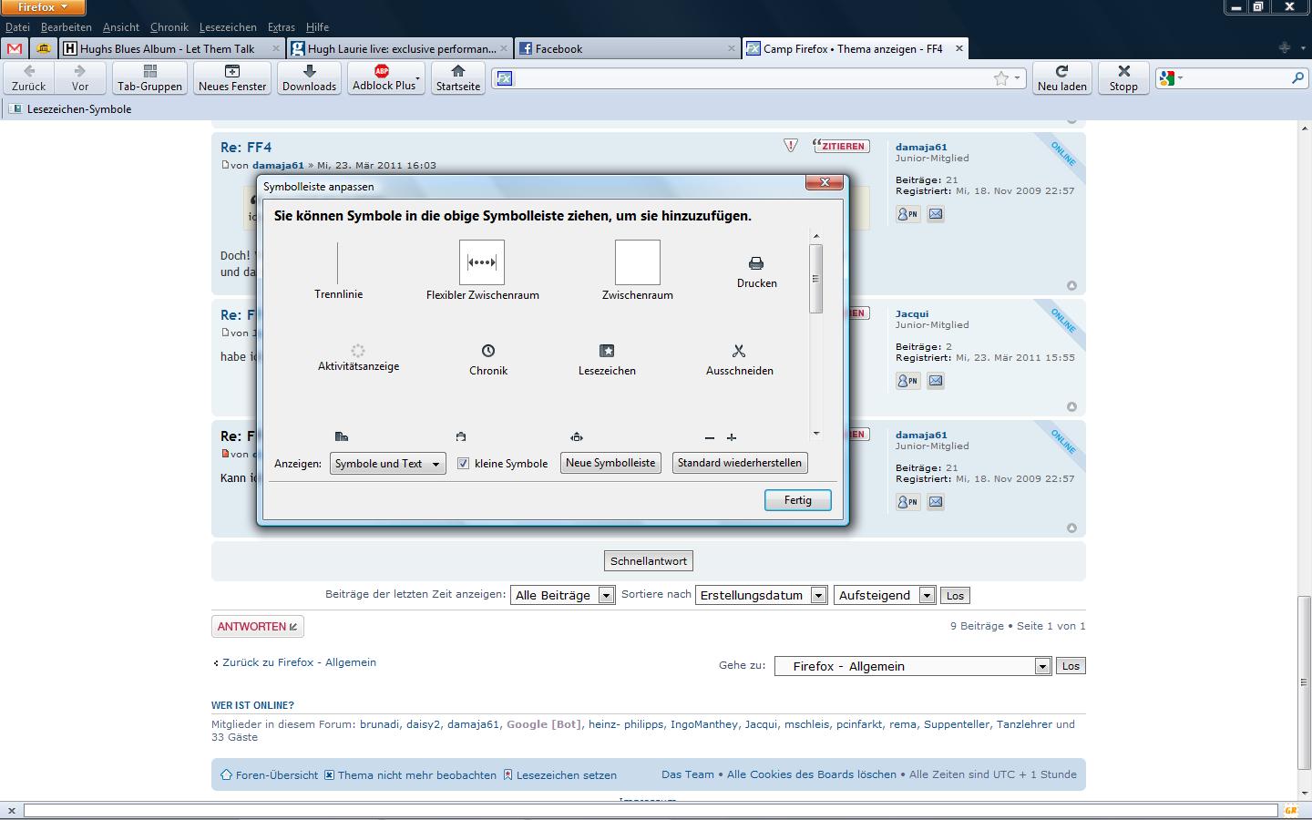The height and width of the screenshot is (820, 1312).
Task: Open the Anzeigen Symbole und Text dropdown
Action: click(x=388, y=464)
